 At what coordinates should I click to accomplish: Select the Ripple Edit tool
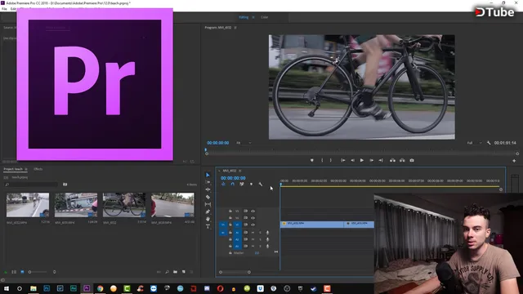208,189
